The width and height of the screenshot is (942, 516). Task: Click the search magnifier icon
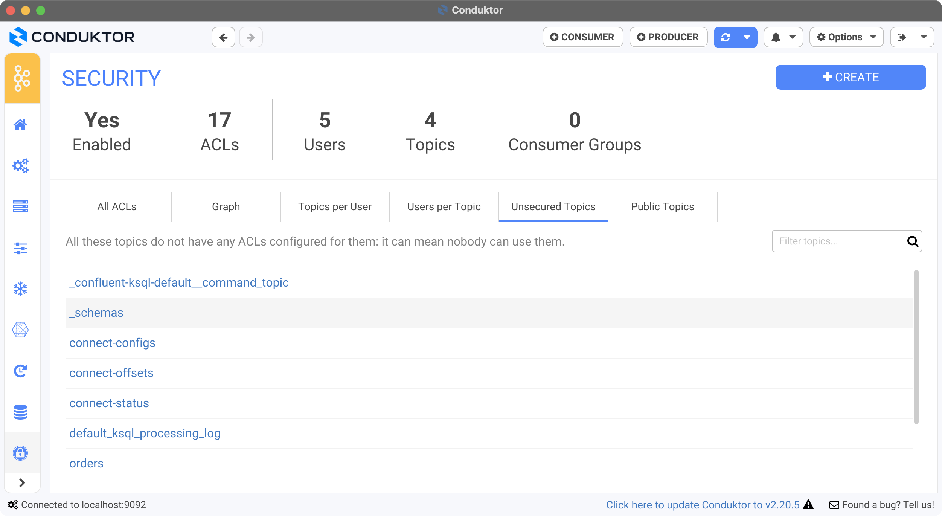click(x=913, y=241)
